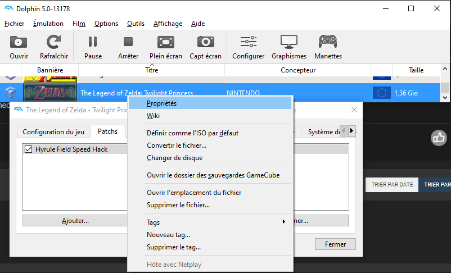Viewport: 451px width, 273px height.
Task: Click Dolphin logo in main title bar
Action: [x=9, y=8]
